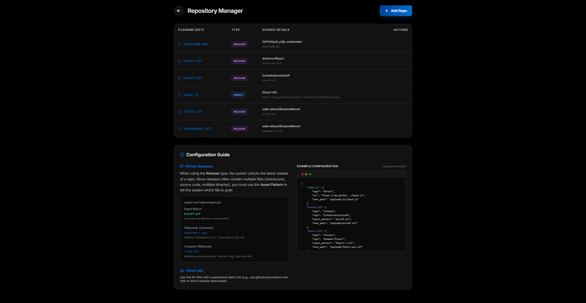Screen dimensions: 586x303
Task: Click red dot in example code window
Action: [302, 174]
